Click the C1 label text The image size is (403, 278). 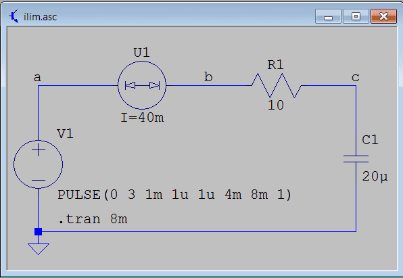[370, 140]
